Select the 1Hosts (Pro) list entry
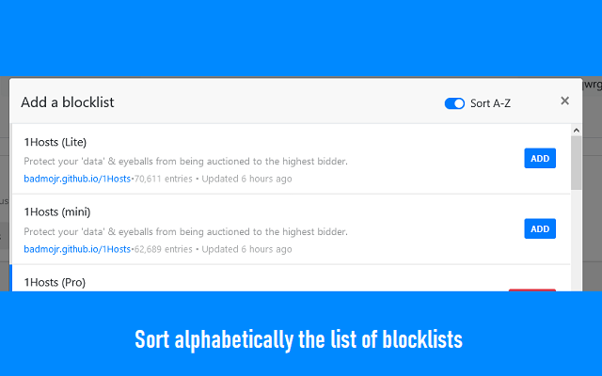This screenshot has height=376, width=602. pyautogui.click(x=55, y=282)
